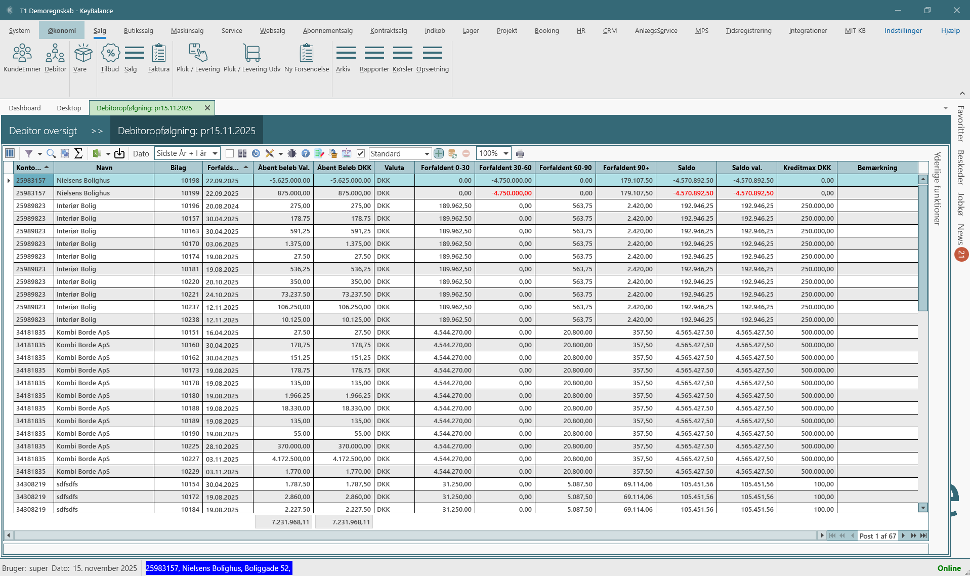Viewport: 970px width, 576px height.
Task: Click the magnifier search icon
Action: pyautogui.click(x=51, y=153)
